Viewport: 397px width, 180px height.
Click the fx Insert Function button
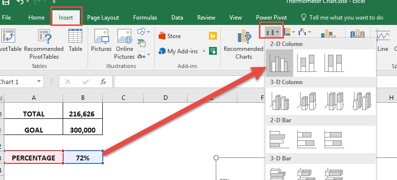(x=103, y=82)
